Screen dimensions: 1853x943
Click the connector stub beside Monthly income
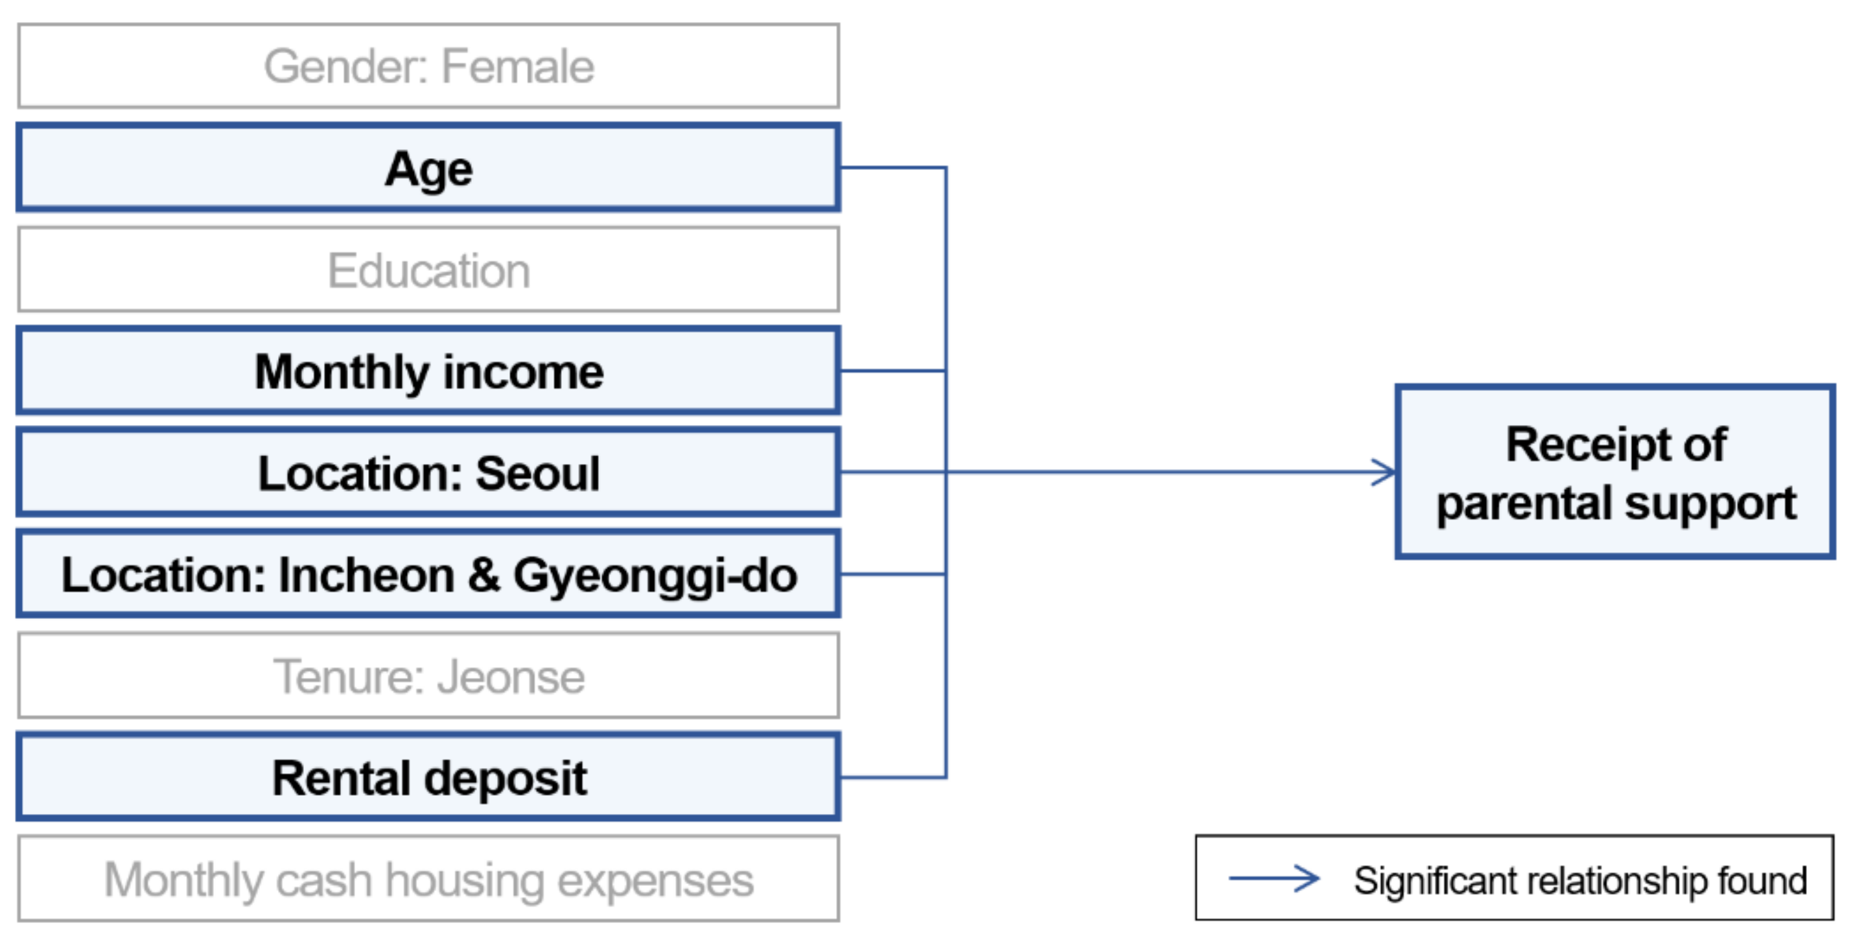tap(892, 371)
